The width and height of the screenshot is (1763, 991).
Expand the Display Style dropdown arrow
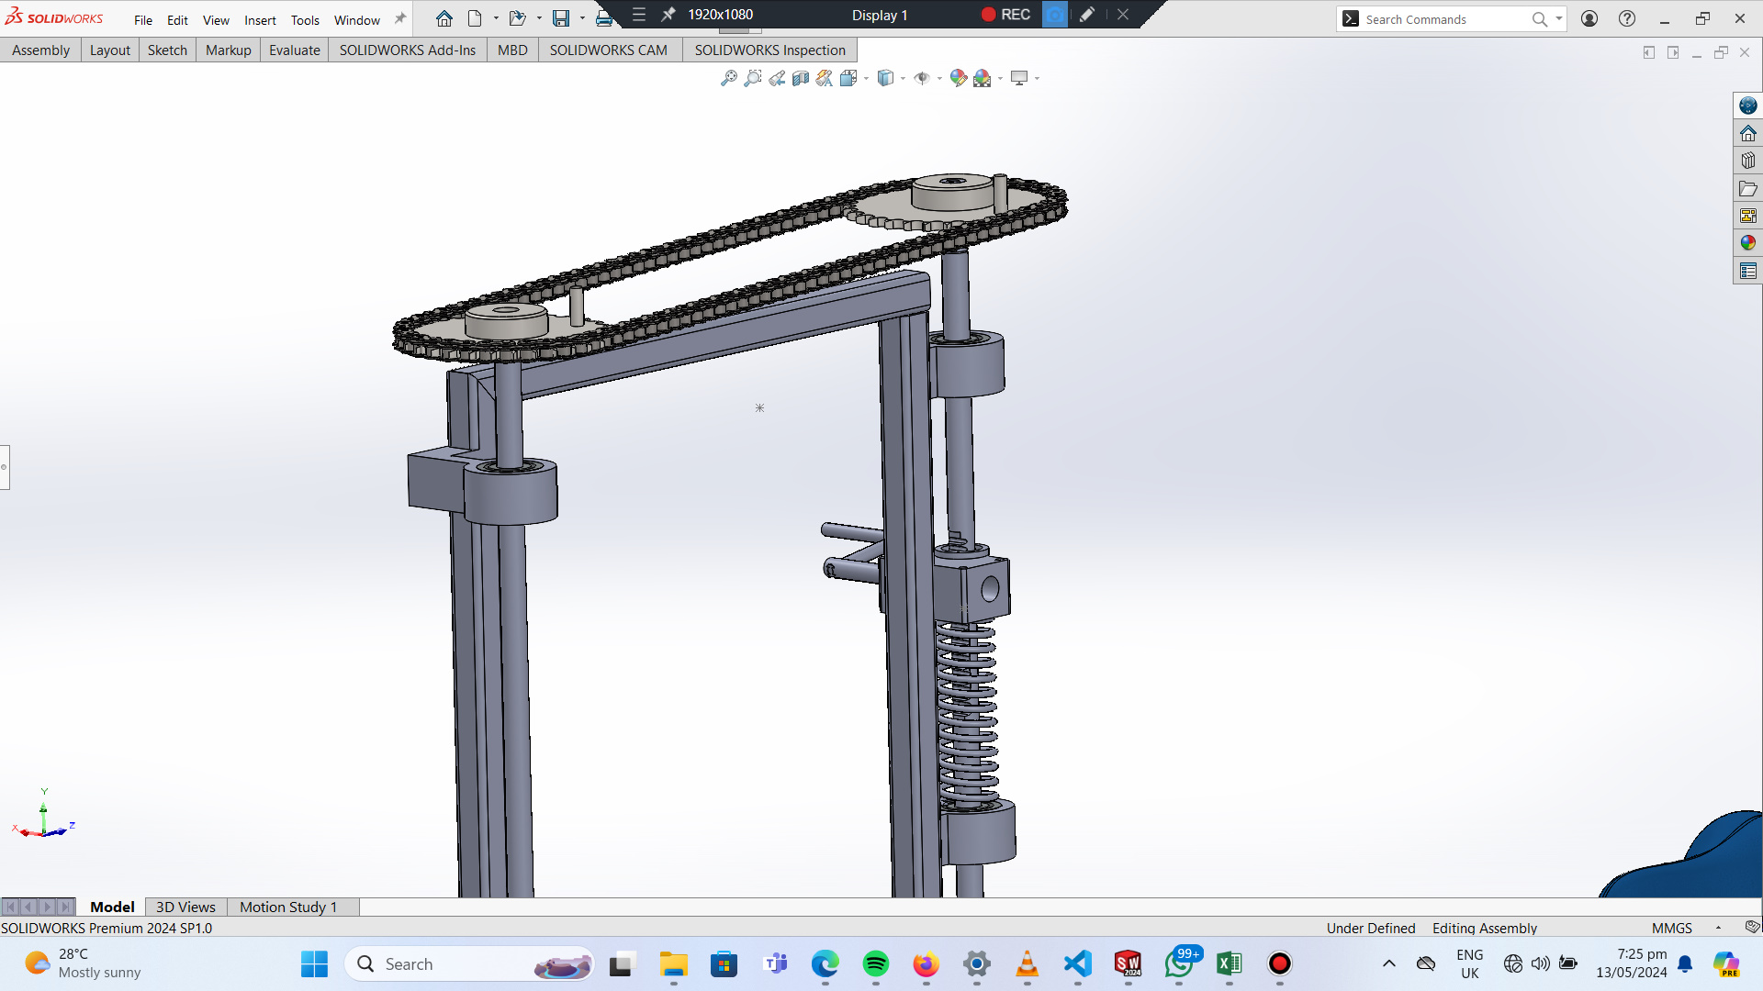(x=903, y=79)
